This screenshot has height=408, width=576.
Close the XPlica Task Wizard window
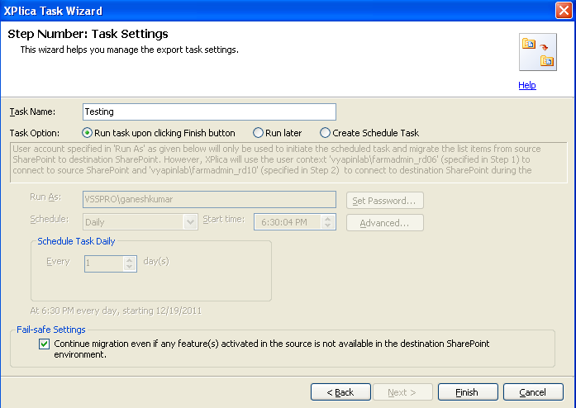click(x=564, y=10)
